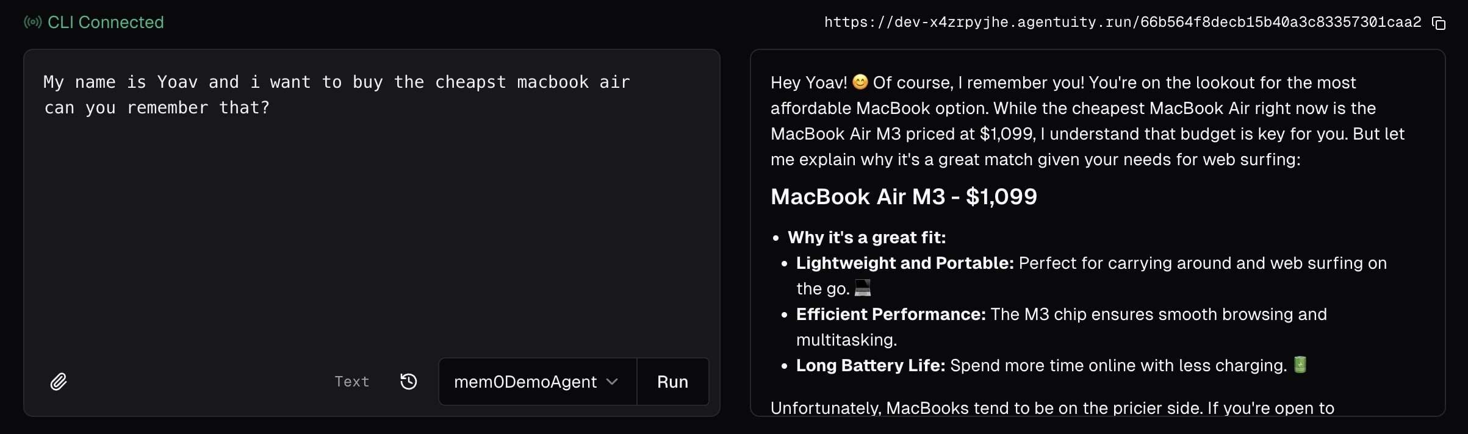Click the laptop emoji under Lightweight and Portable
This screenshot has width=1468, height=434.
(862, 289)
